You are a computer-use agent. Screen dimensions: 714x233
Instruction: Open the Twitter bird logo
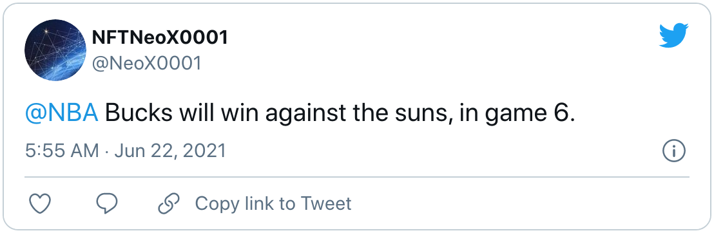(x=674, y=36)
